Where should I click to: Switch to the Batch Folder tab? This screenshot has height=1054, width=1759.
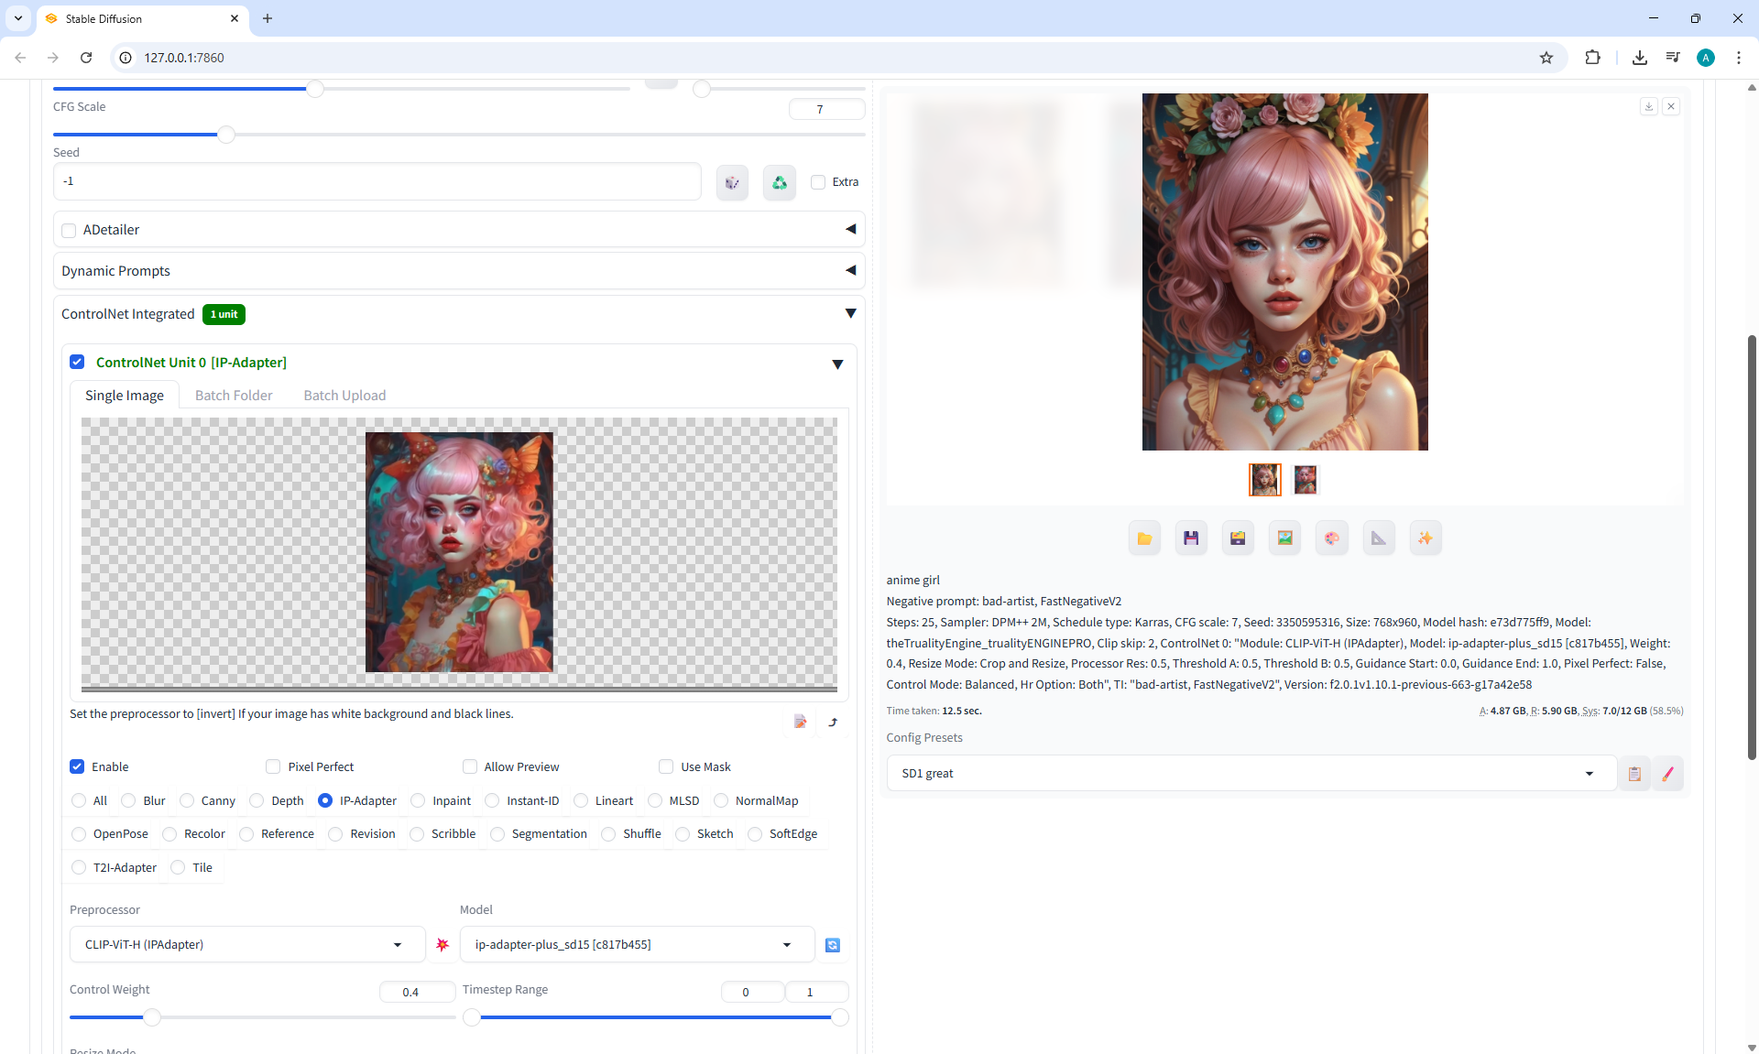(234, 396)
